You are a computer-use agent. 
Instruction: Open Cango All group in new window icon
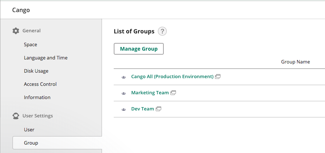click(218, 76)
